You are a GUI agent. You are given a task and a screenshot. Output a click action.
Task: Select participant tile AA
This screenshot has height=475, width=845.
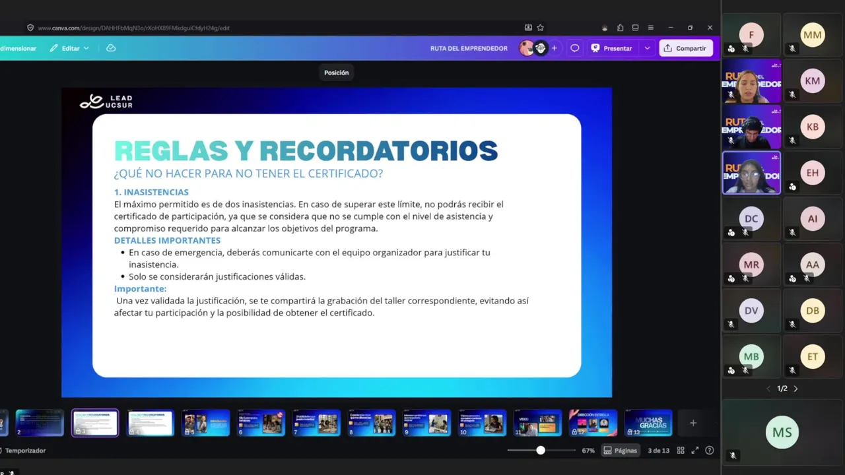click(813, 265)
